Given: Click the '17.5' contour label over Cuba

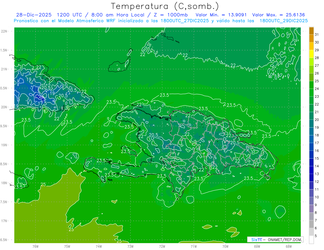Looking at the screenshot, I should pos(42,103).
